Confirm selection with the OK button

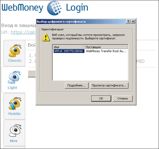click(101, 98)
